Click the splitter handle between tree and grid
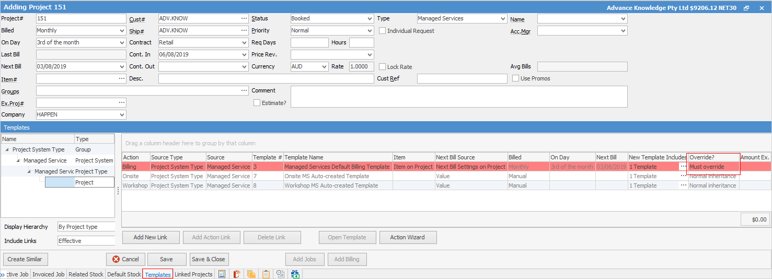Screen dimensions: 772x279 coord(118,191)
